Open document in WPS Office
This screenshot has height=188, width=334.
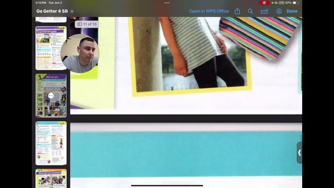(x=209, y=11)
